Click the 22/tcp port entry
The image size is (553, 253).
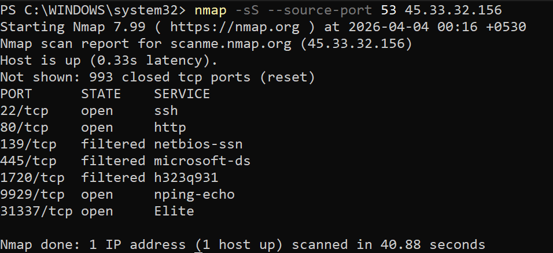pos(24,110)
